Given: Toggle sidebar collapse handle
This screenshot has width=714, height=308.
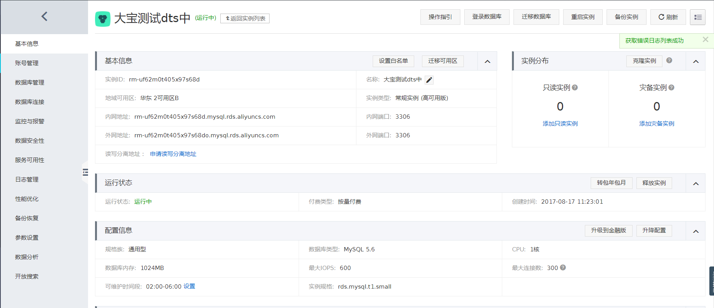Looking at the screenshot, I should click(85, 172).
